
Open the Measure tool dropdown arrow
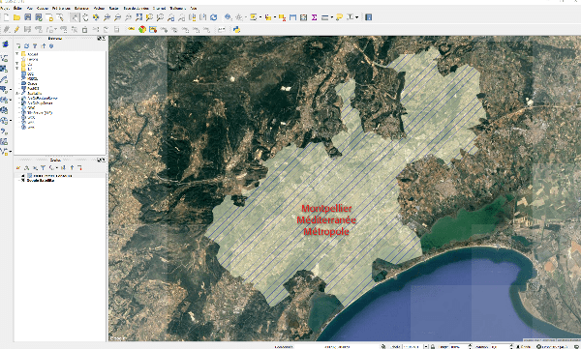(x=331, y=17)
